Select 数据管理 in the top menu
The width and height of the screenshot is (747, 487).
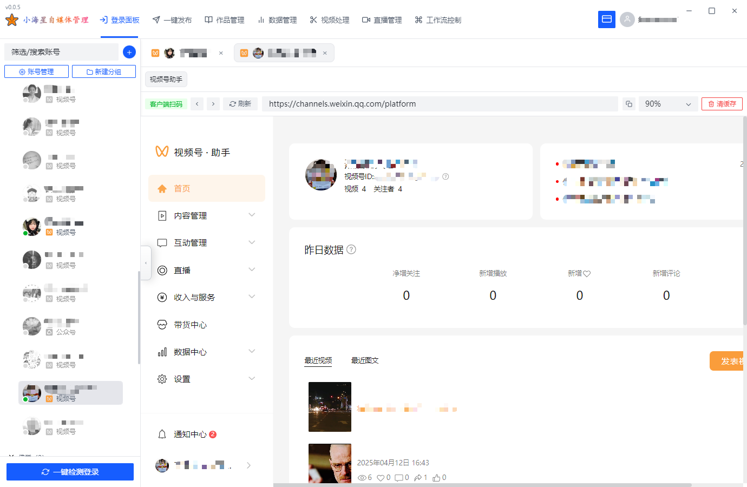pyautogui.click(x=277, y=19)
